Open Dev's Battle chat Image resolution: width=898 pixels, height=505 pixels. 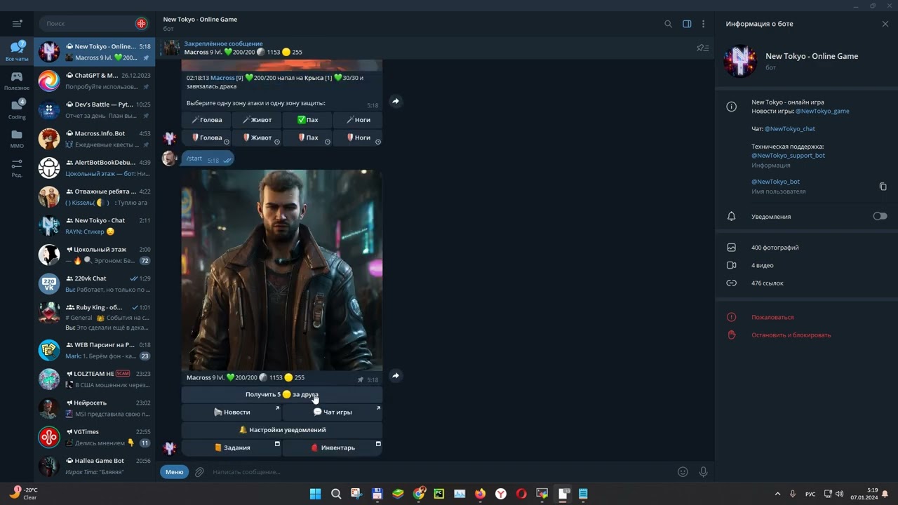click(95, 110)
